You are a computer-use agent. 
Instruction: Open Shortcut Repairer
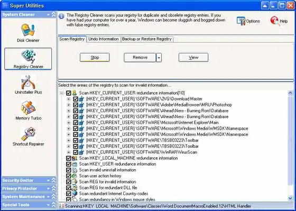click(29, 136)
